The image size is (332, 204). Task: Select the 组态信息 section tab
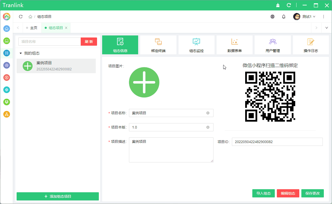(120, 45)
